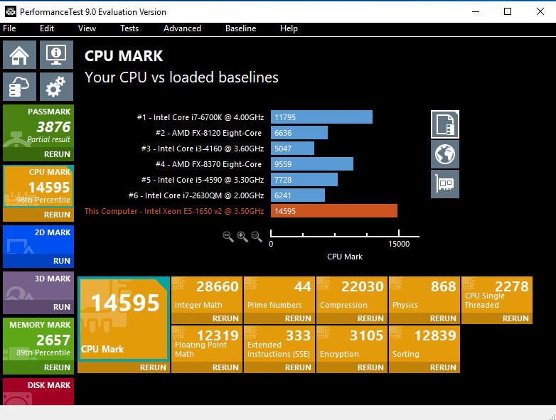The image size is (556, 420).
Task: Select the Prime Numbers 44 tile
Action: pyautogui.click(x=279, y=295)
